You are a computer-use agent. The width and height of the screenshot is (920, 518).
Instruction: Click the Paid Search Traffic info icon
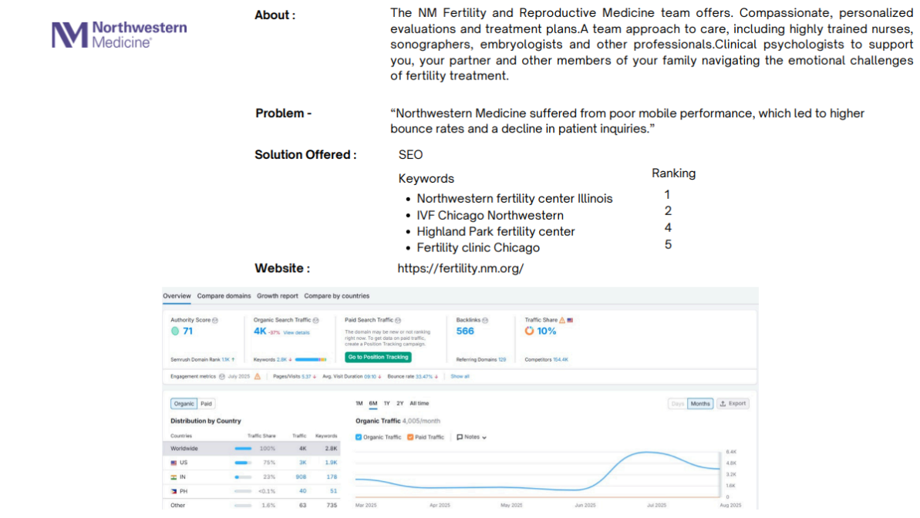point(398,321)
